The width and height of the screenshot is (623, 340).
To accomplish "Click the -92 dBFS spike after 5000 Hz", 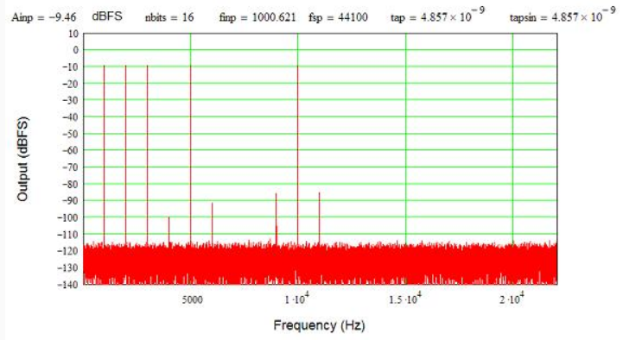I will [213, 223].
